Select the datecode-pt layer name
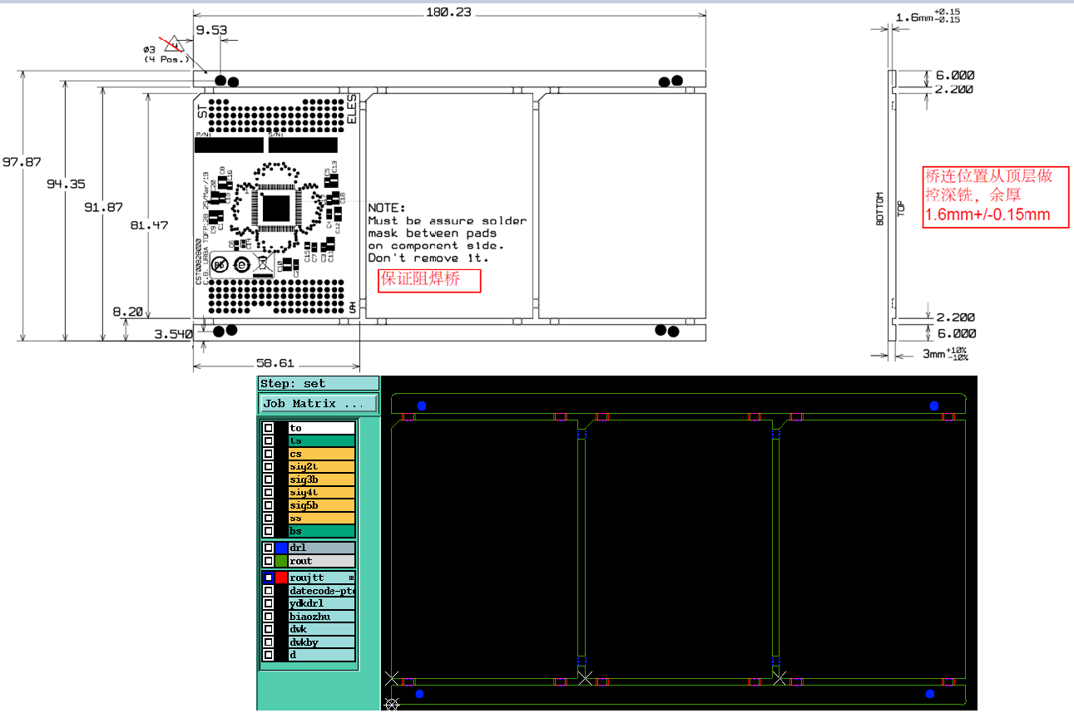 [x=322, y=591]
